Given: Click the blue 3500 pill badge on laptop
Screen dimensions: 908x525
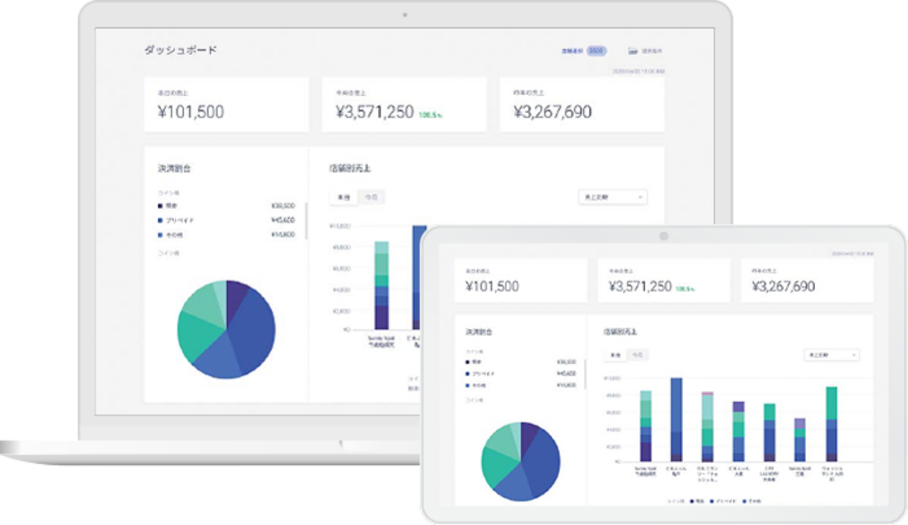Looking at the screenshot, I should coord(596,51).
